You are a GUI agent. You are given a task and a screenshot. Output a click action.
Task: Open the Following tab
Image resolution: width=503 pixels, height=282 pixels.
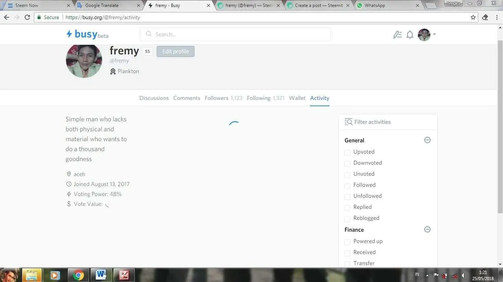tap(266, 98)
